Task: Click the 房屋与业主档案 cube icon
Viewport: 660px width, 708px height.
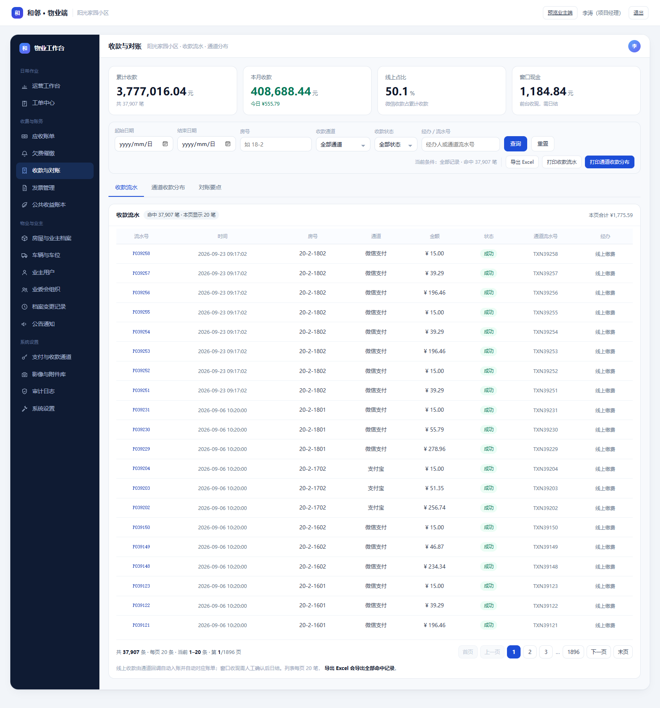Action: (x=24, y=238)
